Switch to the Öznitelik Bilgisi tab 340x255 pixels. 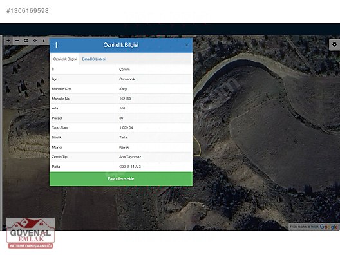pos(65,59)
